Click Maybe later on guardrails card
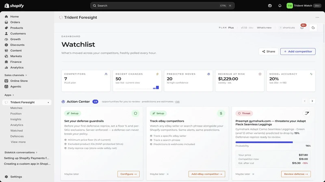The width and height of the screenshot is (325, 182). pyautogui.click(x=71, y=174)
